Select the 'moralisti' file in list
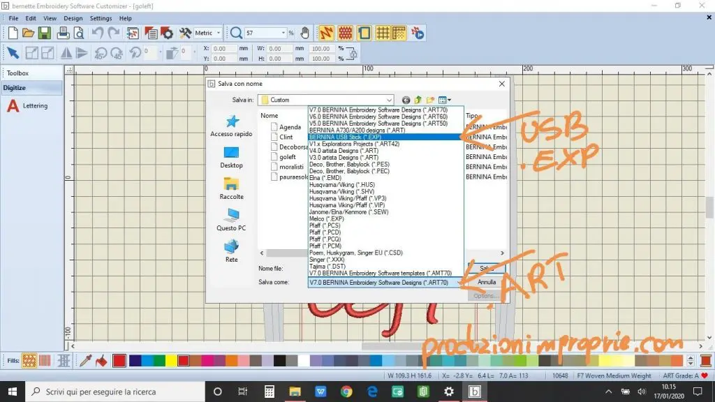The width and height of the screenshot is (715, 402). click(287, 167)
